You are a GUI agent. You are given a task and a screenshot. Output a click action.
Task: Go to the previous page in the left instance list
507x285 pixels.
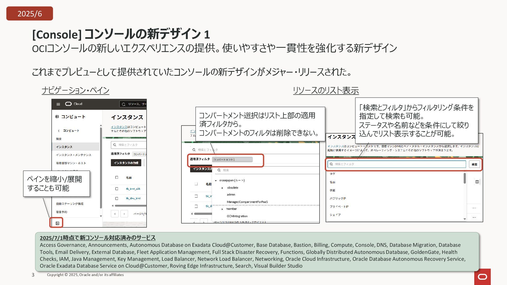[x=115, y=213]
